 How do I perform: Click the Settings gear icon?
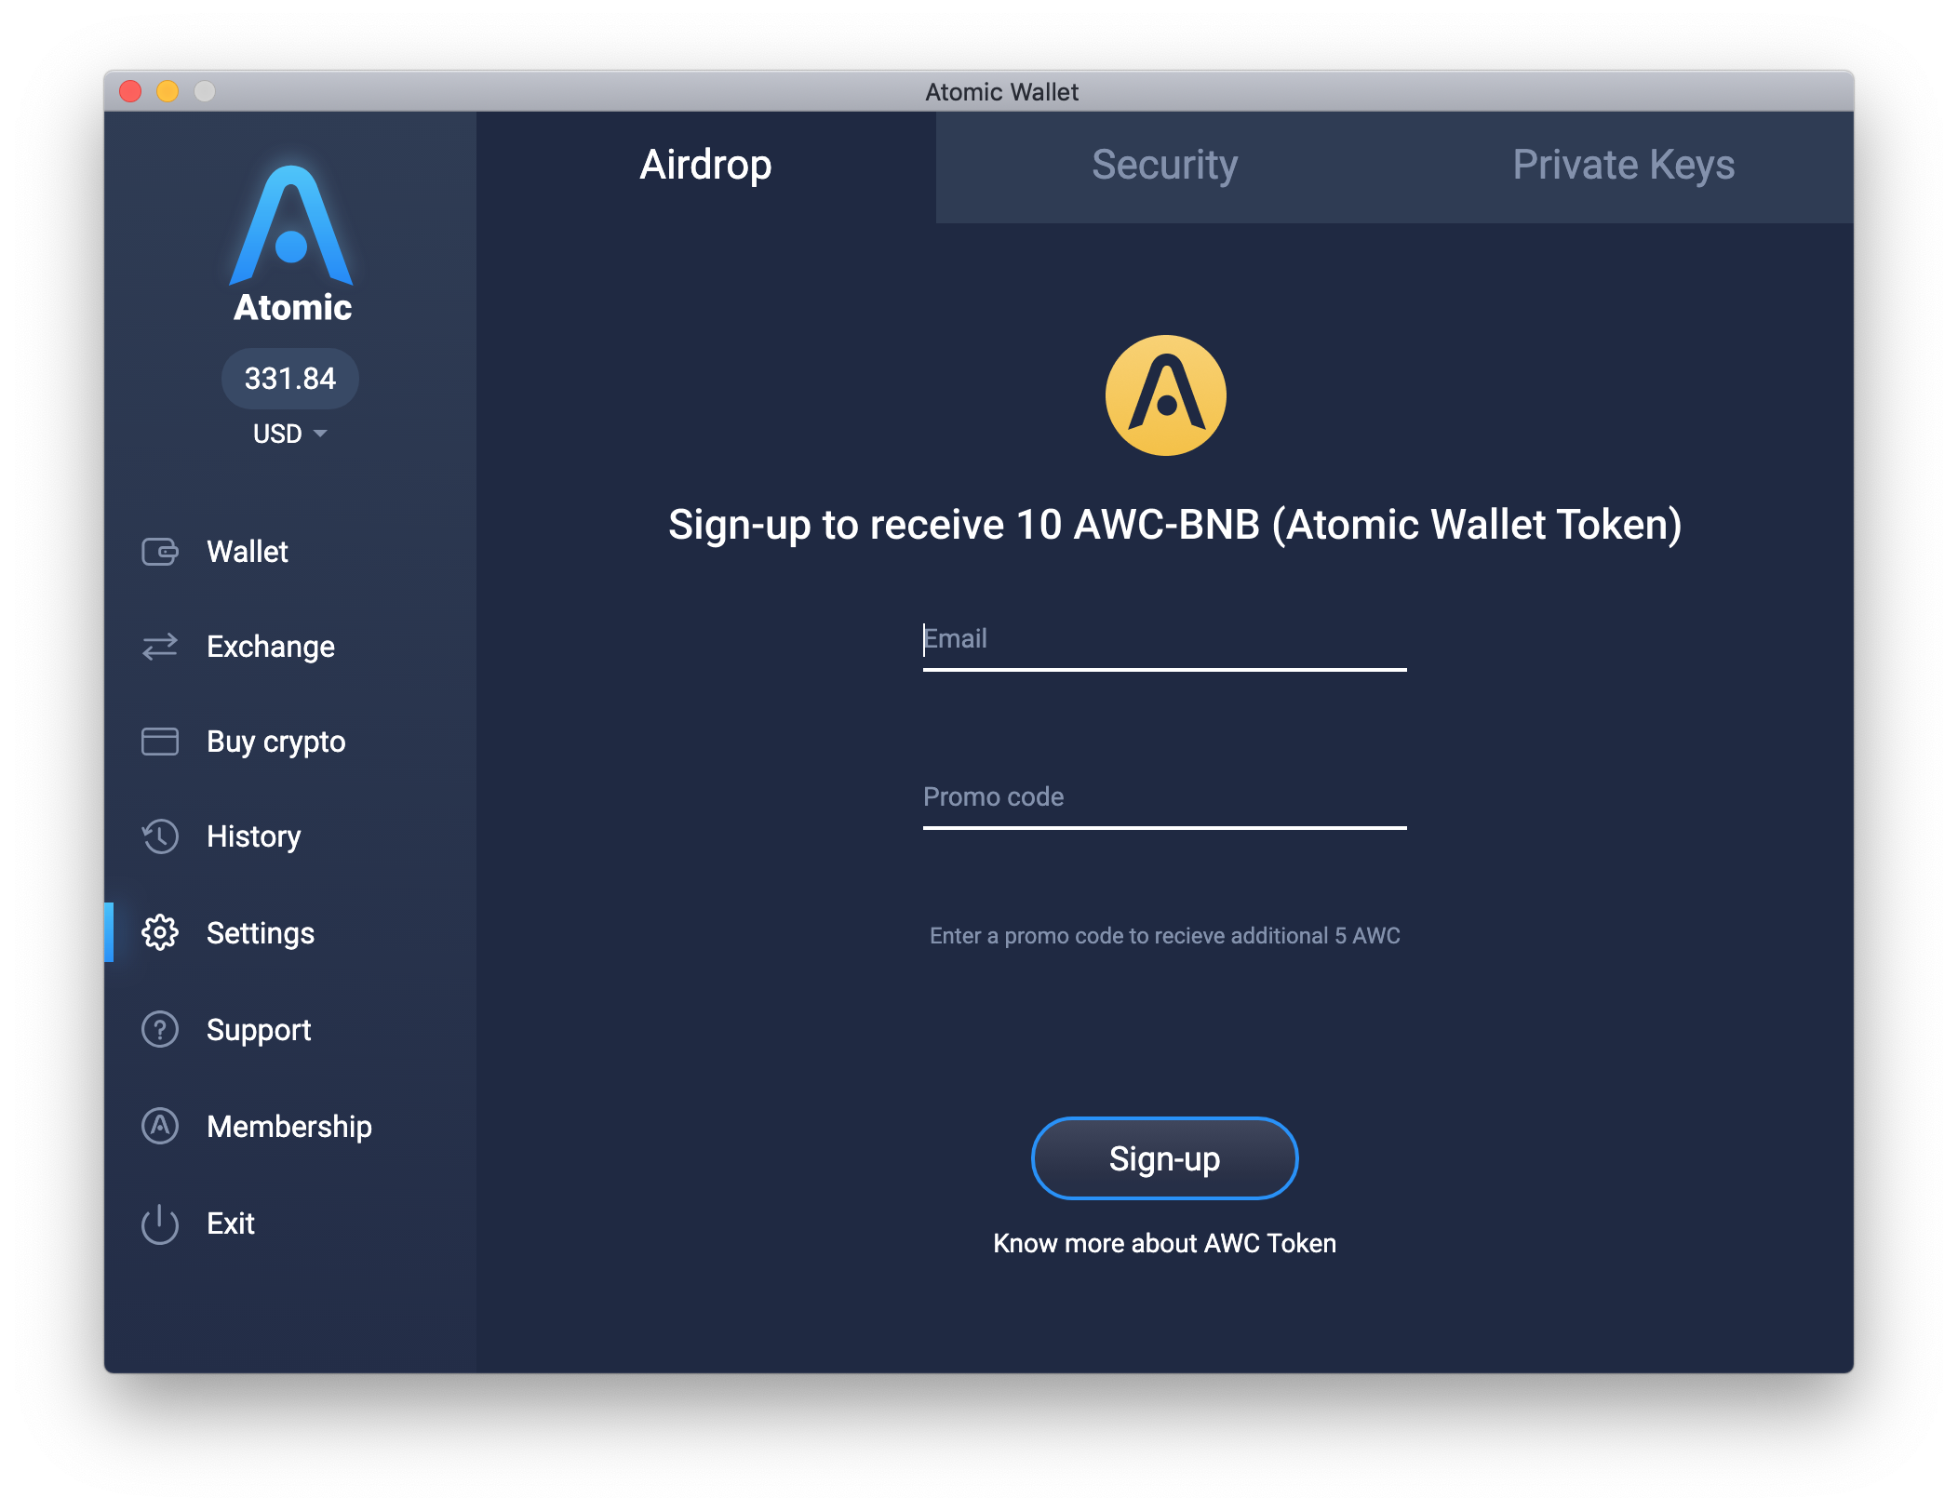(x=162, y=931)
